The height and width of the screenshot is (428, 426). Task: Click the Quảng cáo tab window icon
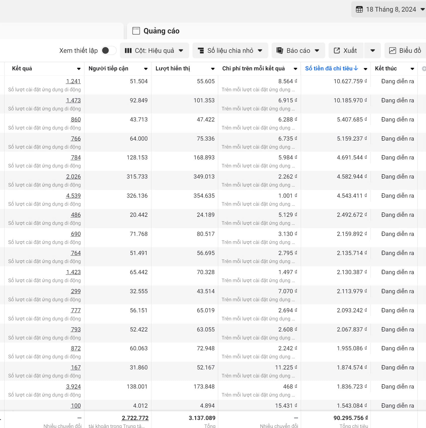pos(136,31)
